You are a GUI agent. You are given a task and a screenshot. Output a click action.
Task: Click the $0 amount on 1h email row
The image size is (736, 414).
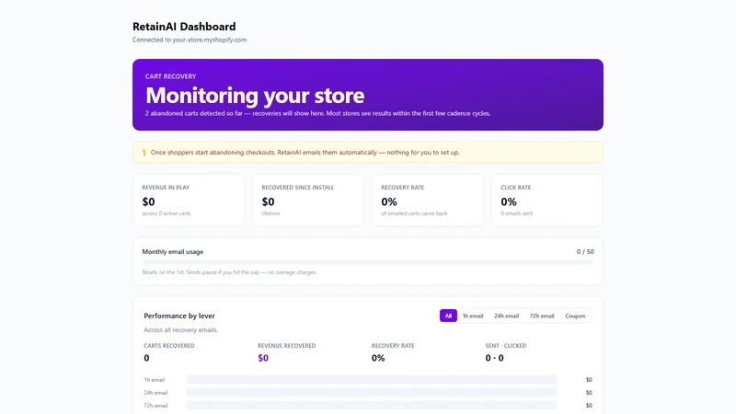pyautogui.click(x=589, y=380)
